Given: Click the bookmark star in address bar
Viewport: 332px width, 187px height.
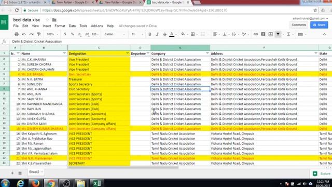Looking at the screenshot, I should (315, 10).
